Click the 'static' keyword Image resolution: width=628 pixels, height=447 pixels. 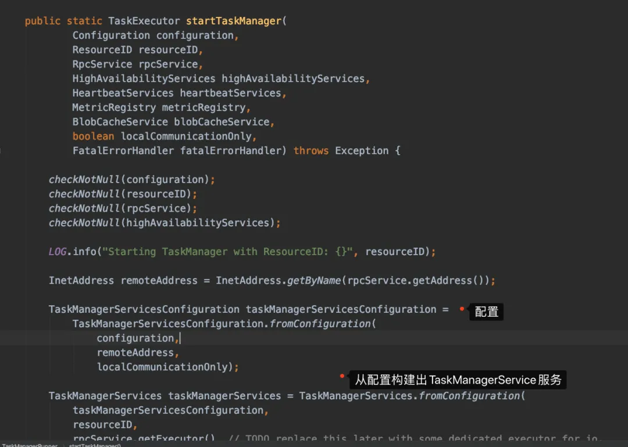(x=84, y=21)
